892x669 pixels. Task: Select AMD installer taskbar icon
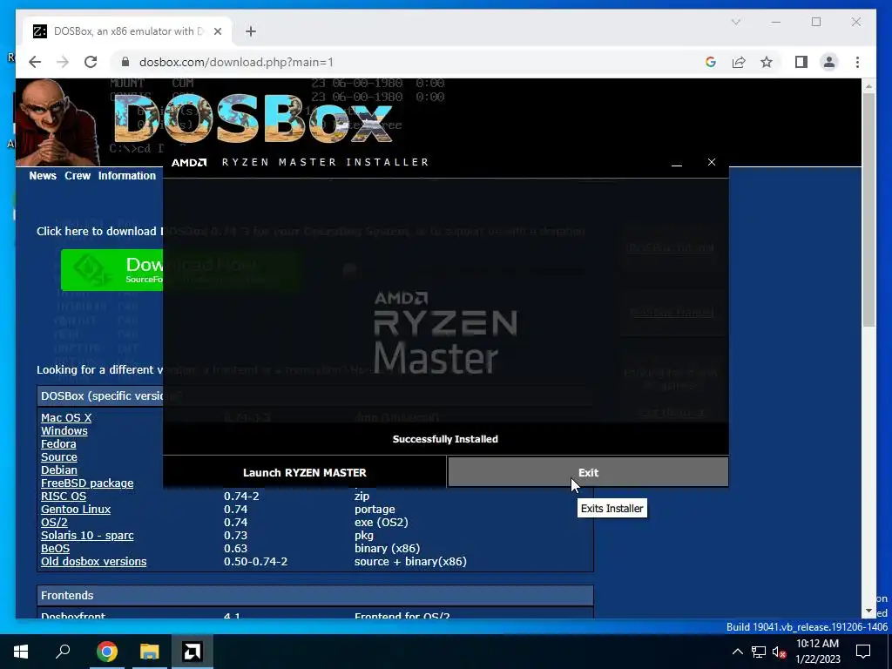193,652
